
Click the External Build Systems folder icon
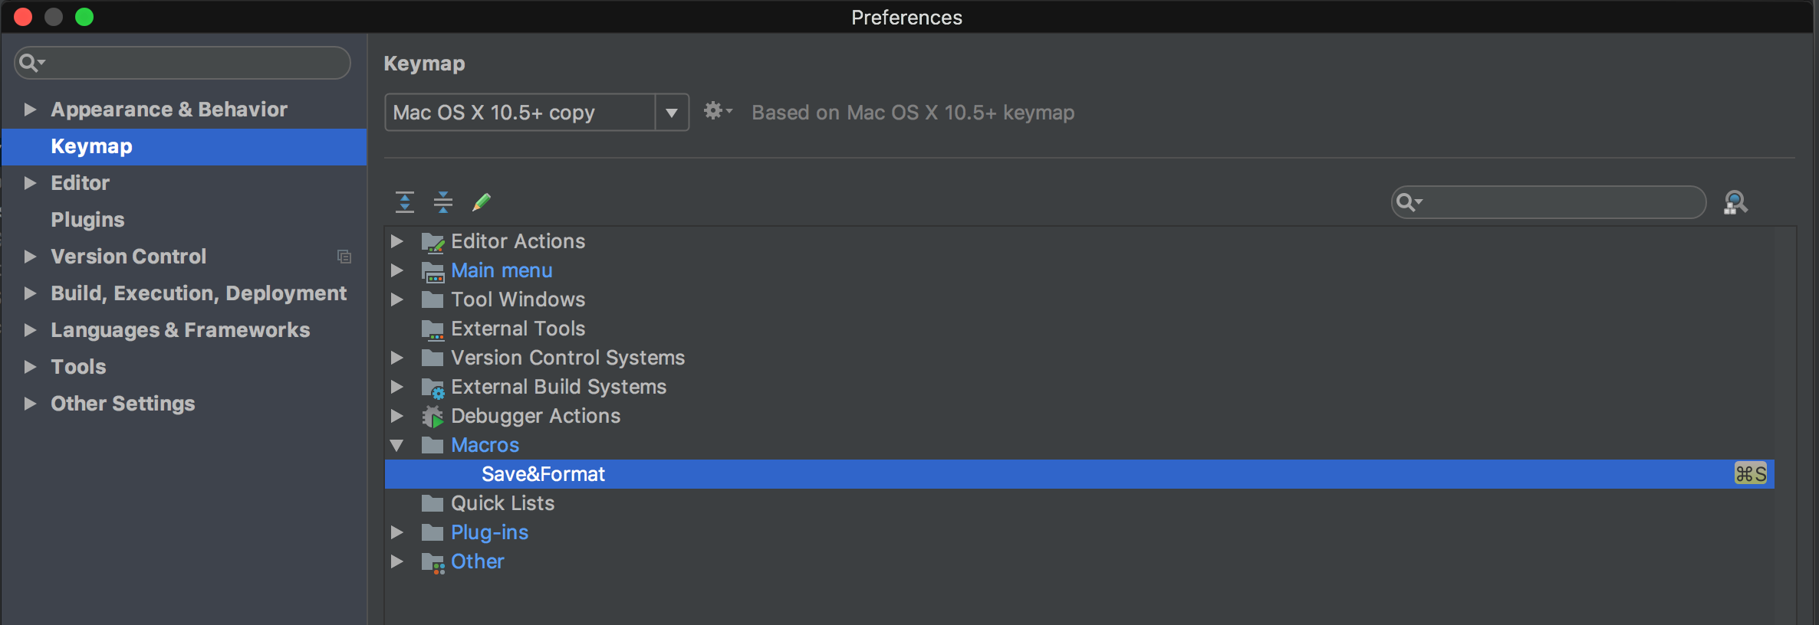pyautogui.click(x=433, y=388)
